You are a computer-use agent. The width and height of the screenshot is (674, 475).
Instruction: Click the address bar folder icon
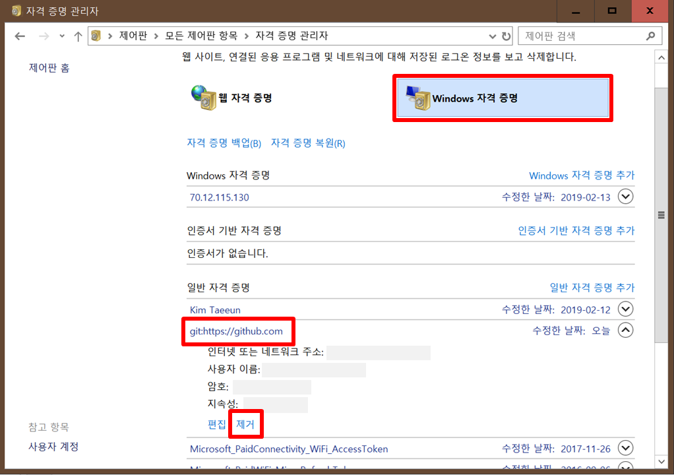tap(96, 36)
